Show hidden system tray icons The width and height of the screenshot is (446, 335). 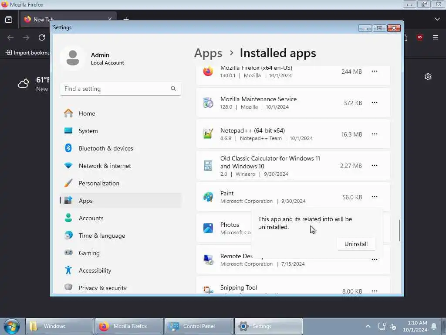[x=368, y=326]
